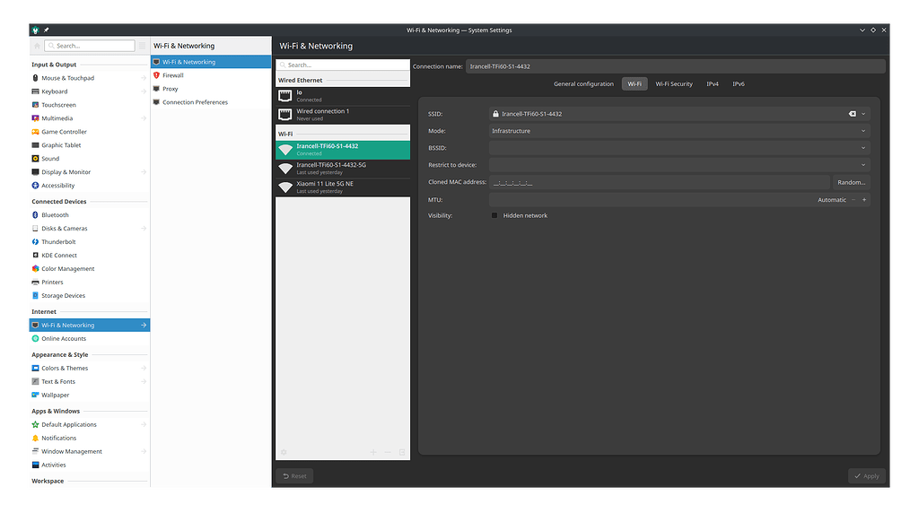Select the lo wired connection
The height and width of the screenshot is (522, 919).
coord(343,96)
